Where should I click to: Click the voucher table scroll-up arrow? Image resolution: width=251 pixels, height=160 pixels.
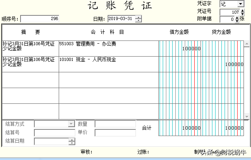click(247, 44)
